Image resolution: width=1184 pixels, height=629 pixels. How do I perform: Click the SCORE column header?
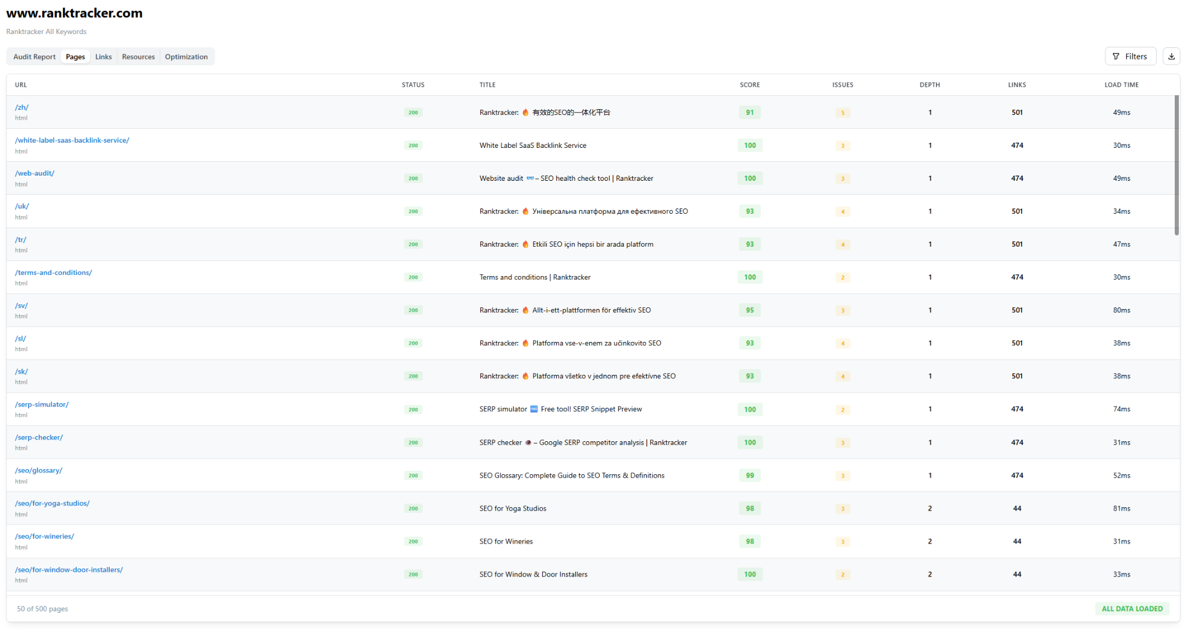pos(750,85)
